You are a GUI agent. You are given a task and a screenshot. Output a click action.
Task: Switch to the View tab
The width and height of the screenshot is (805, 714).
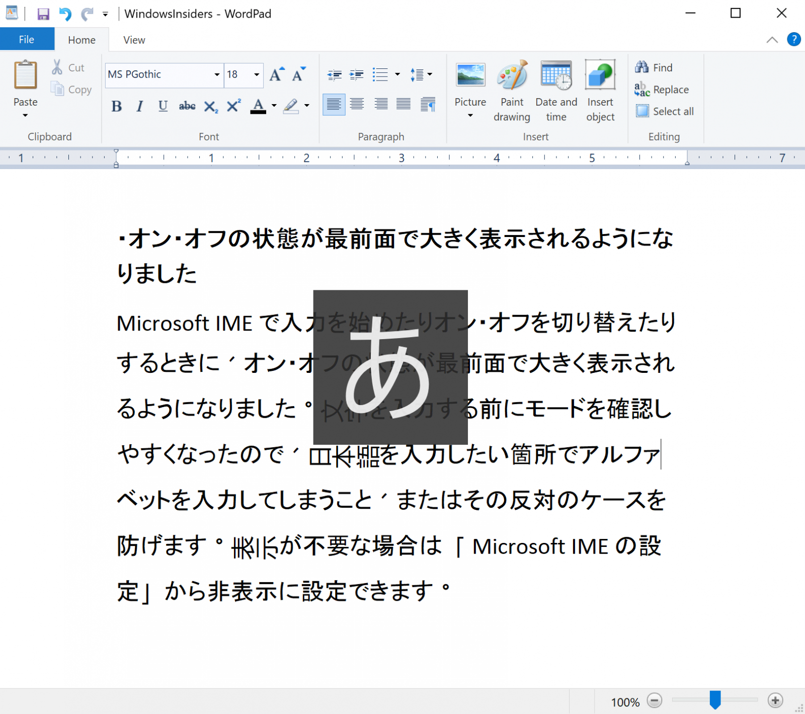[133, 39]
